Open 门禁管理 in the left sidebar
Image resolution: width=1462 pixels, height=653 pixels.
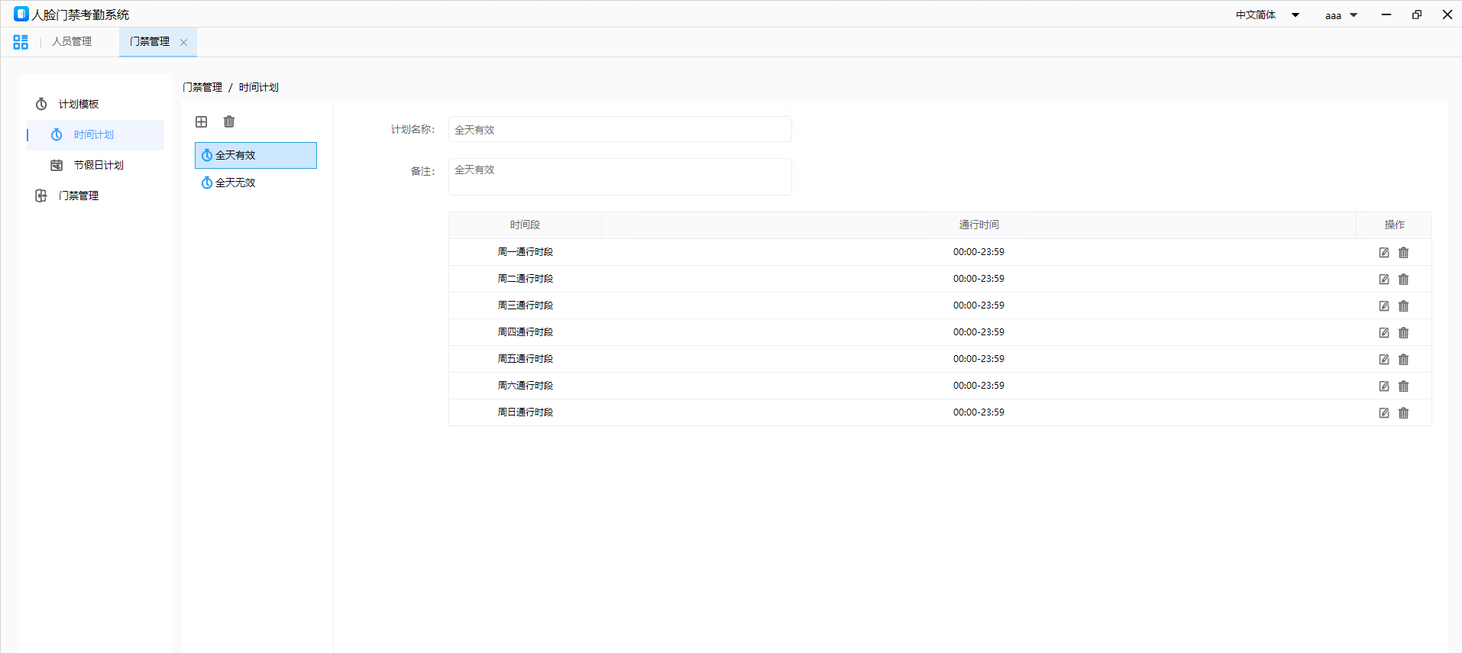pyautogui.click(x=79, y=196)
